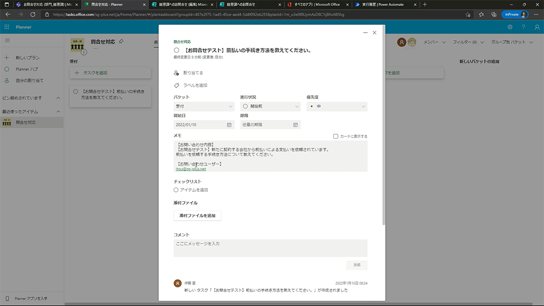Click the add attachment (添付ファイルを追加) button

pyautogui.click(x=197, y=216)
